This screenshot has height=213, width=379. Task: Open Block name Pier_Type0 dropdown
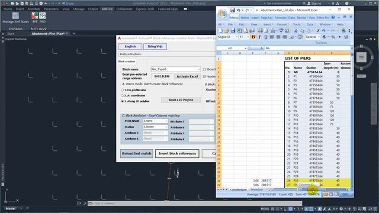[199, 69]
